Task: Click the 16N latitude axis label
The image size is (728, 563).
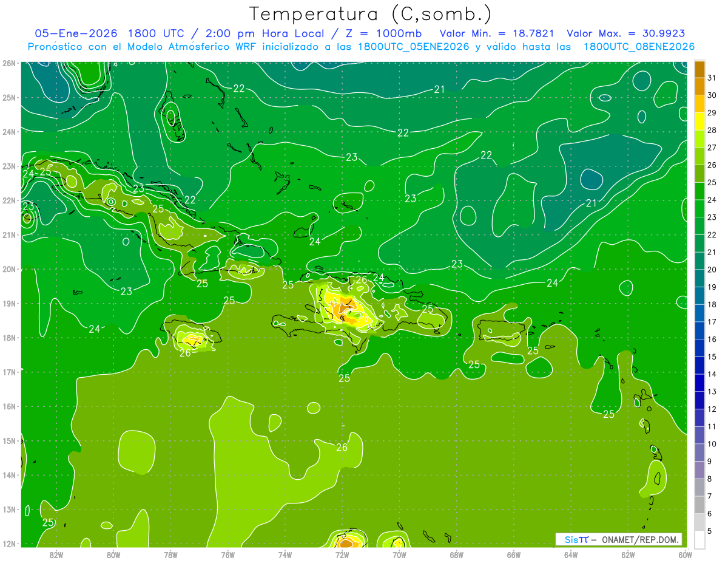Action: pyautogui.click(x=8, y=406)
